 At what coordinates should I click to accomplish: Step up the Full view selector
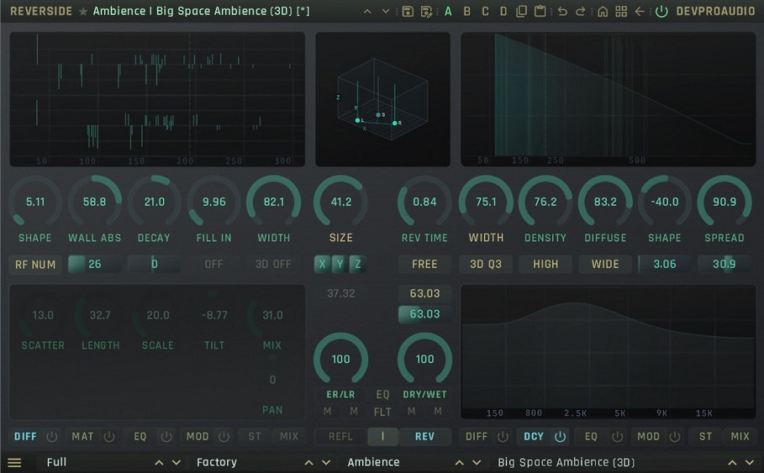tap(159, 463)
